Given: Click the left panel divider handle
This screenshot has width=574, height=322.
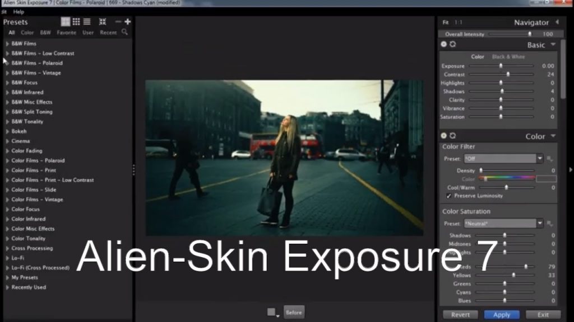Looking at the screenshot, I should click(x=133, y=170).
